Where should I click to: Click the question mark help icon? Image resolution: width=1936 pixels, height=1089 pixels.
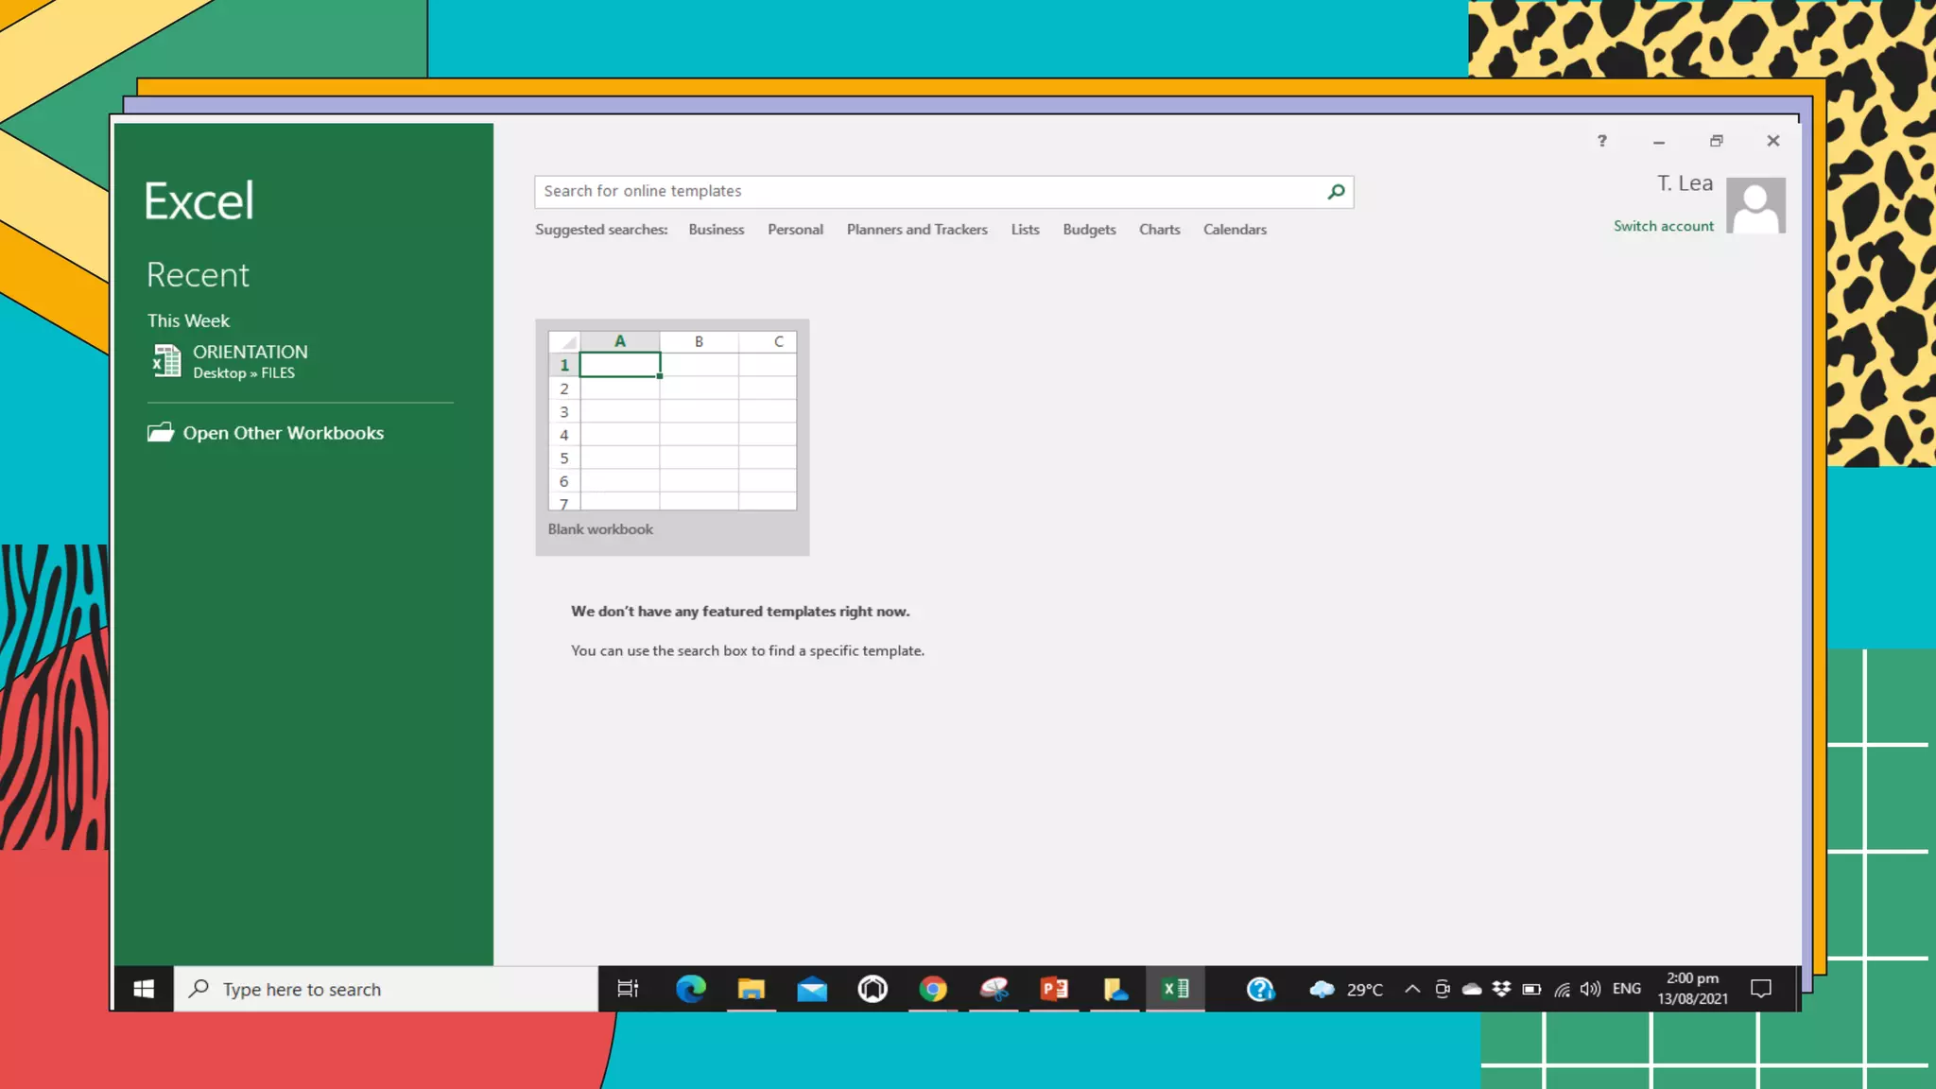(1601, 141)
